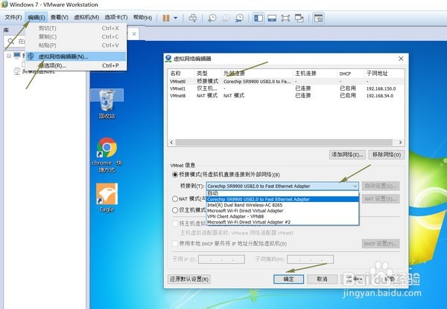This screenshot has width=447, height=309.
Task: Close the Virtual Network Editor dialog
Action: pos(401,59)
